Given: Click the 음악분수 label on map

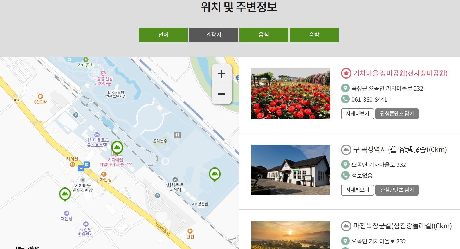Looking at the screenshot, I should click(160, 141).
